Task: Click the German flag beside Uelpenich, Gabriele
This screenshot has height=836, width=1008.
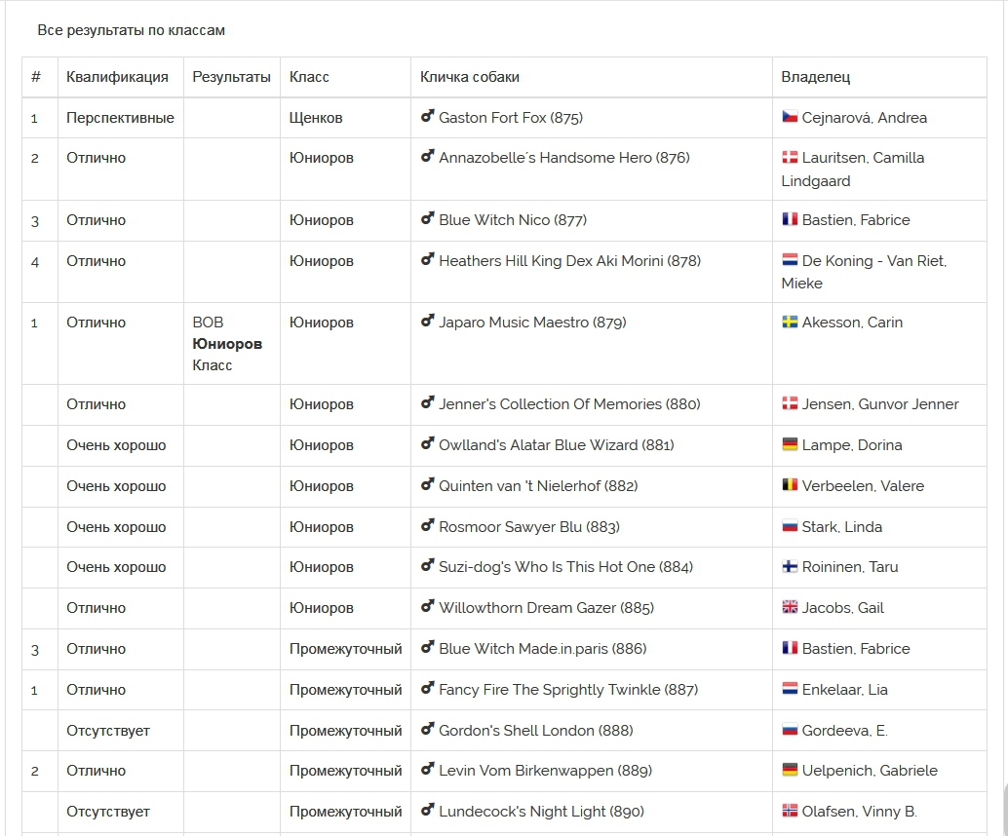Action: click(790, 770)
